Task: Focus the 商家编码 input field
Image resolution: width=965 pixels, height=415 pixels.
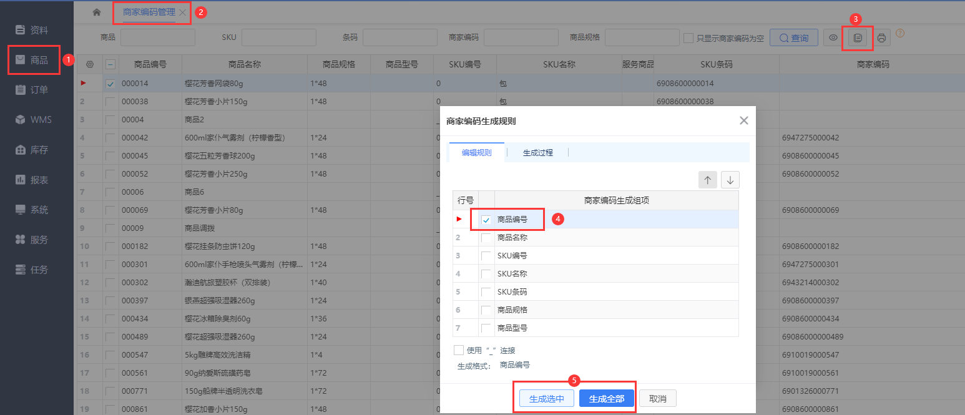Action: pos(521,37)
